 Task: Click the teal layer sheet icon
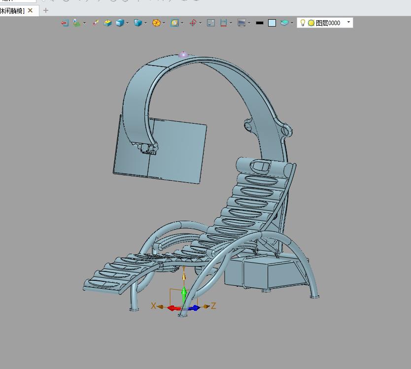point(284,23)
